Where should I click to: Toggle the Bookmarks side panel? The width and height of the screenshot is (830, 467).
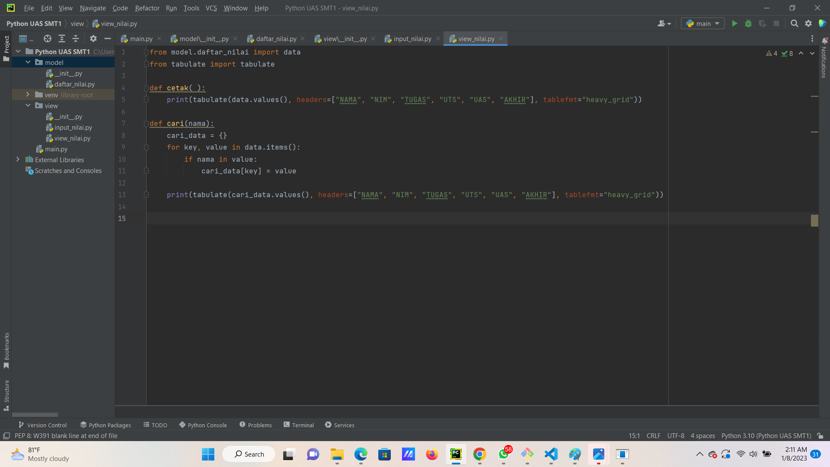coord(6,350)
